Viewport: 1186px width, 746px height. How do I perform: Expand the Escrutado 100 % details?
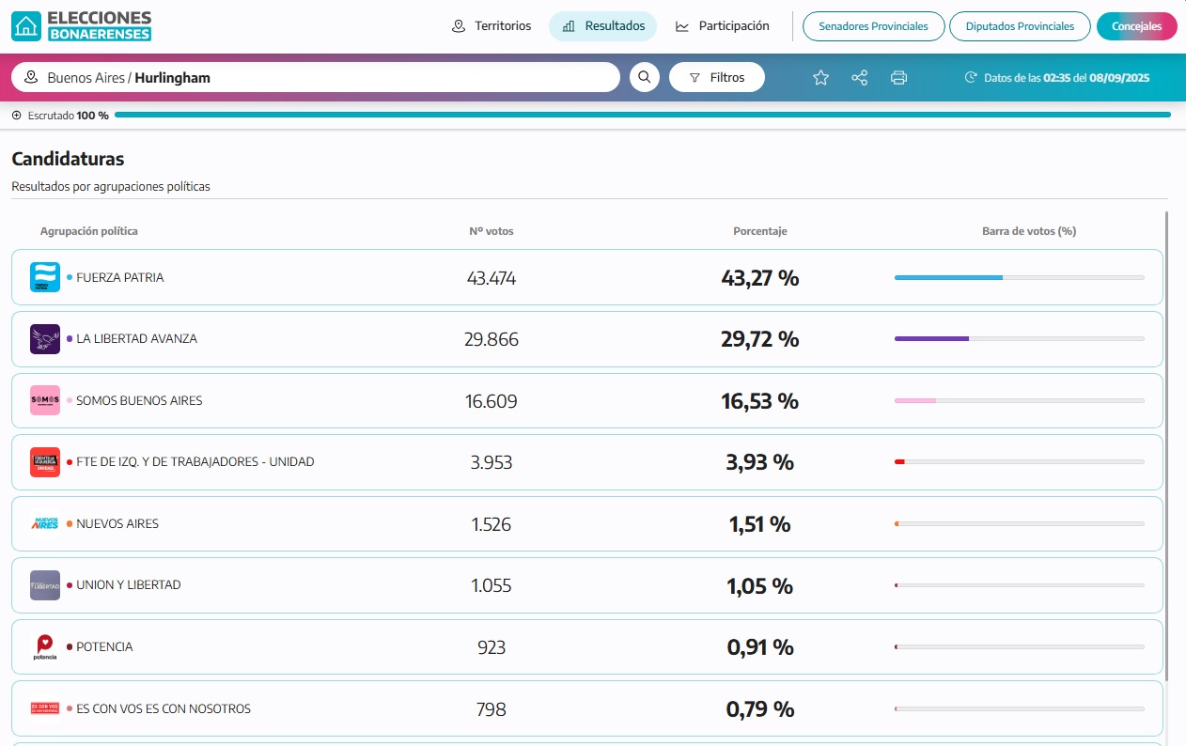click(16, 116)
